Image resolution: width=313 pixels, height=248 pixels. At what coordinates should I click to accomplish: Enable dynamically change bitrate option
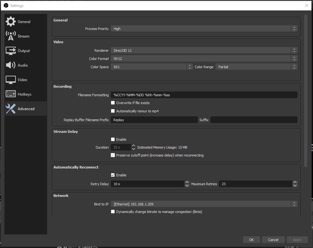pos(113,212)
